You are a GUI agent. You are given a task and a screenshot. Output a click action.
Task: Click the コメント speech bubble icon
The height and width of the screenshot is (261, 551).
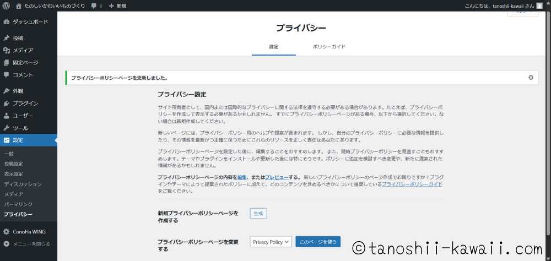tap(6, 75)
